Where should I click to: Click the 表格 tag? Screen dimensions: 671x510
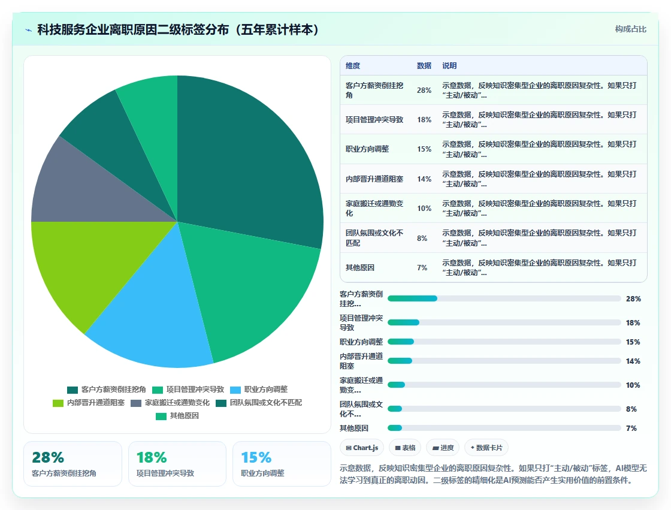click(x=405, y=448)
